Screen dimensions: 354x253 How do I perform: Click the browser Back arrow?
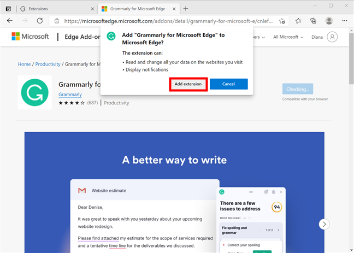10,21
